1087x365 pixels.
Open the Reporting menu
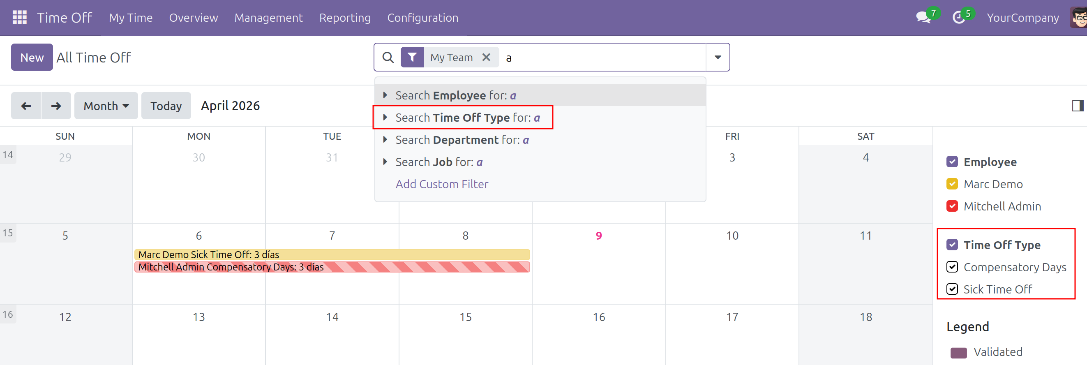345,18
